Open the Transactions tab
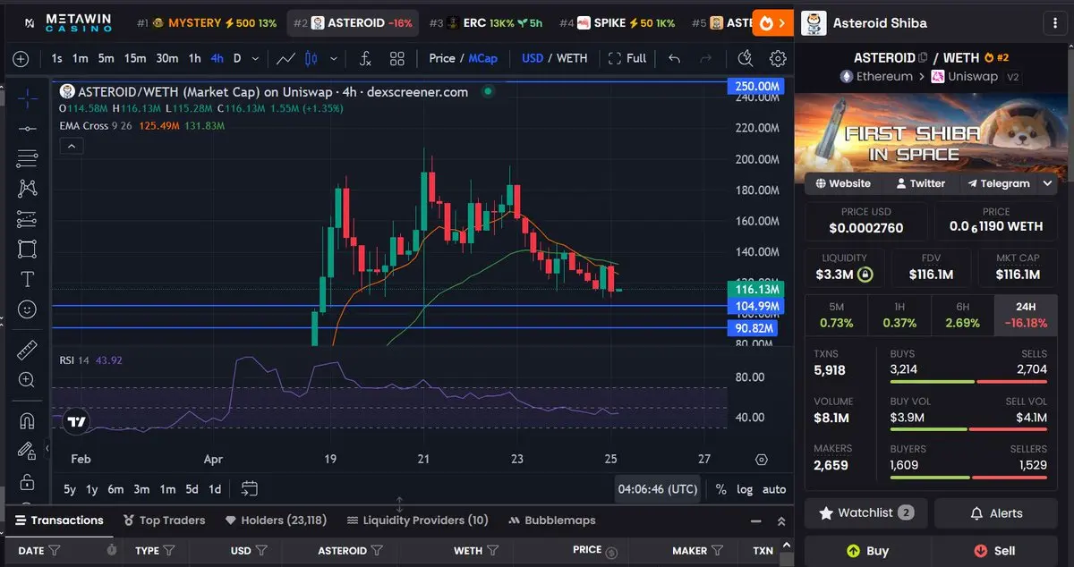Image resolution: width=1074 pixels, height=567 pixels. (x=59, y=520)
